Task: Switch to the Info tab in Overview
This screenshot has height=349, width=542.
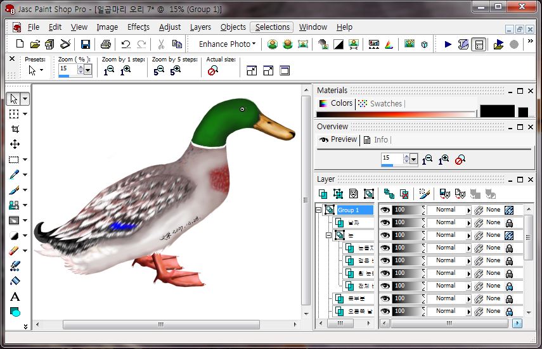Action: (380, 139)
